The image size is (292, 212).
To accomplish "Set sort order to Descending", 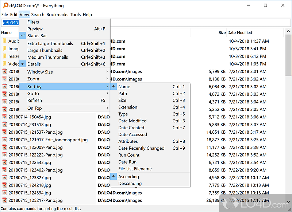I will click(x=150, y=183).
